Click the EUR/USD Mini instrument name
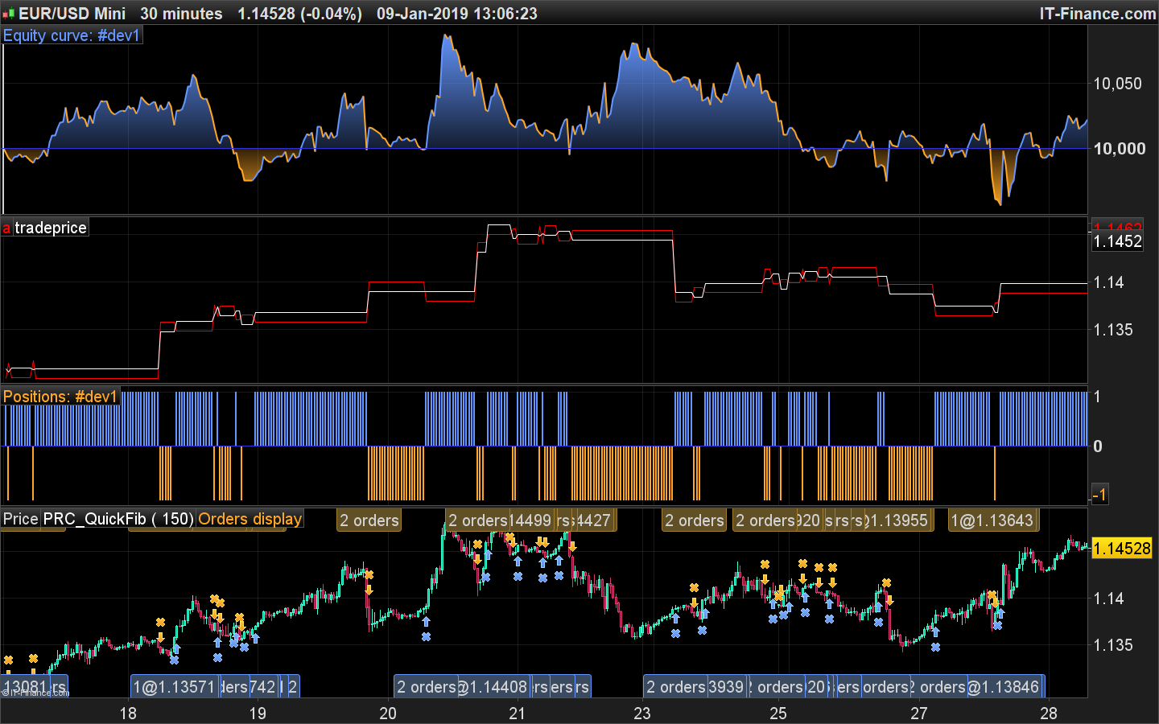 tap(72, 14)
